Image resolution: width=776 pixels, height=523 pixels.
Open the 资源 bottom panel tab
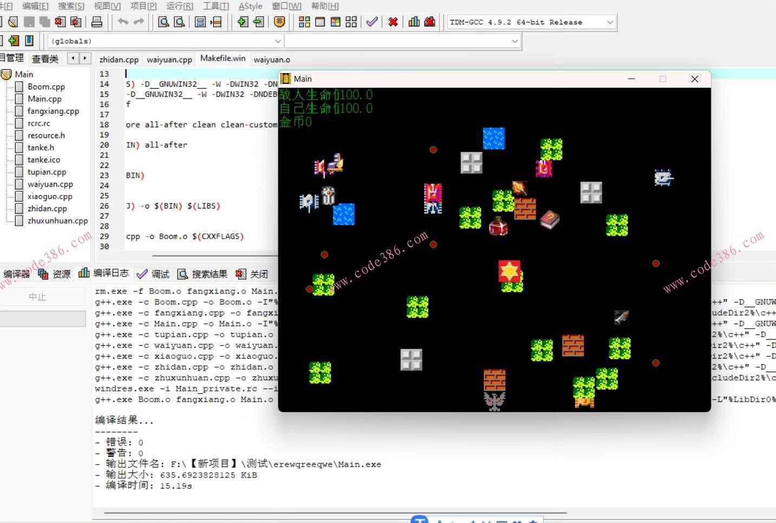coord(55,274)
